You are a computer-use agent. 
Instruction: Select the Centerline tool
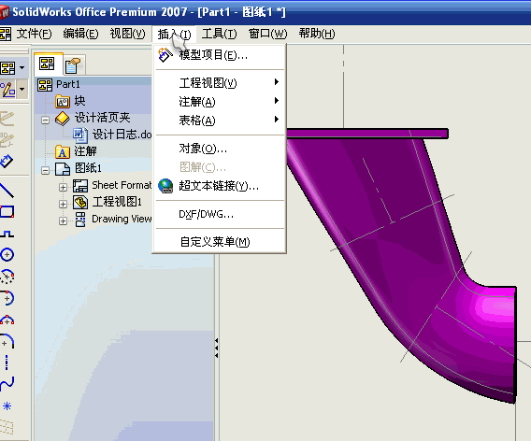7,363
